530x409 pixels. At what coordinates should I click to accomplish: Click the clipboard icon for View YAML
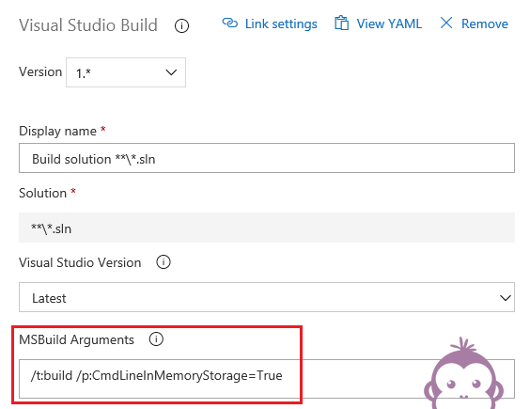[x=341, y=24]
